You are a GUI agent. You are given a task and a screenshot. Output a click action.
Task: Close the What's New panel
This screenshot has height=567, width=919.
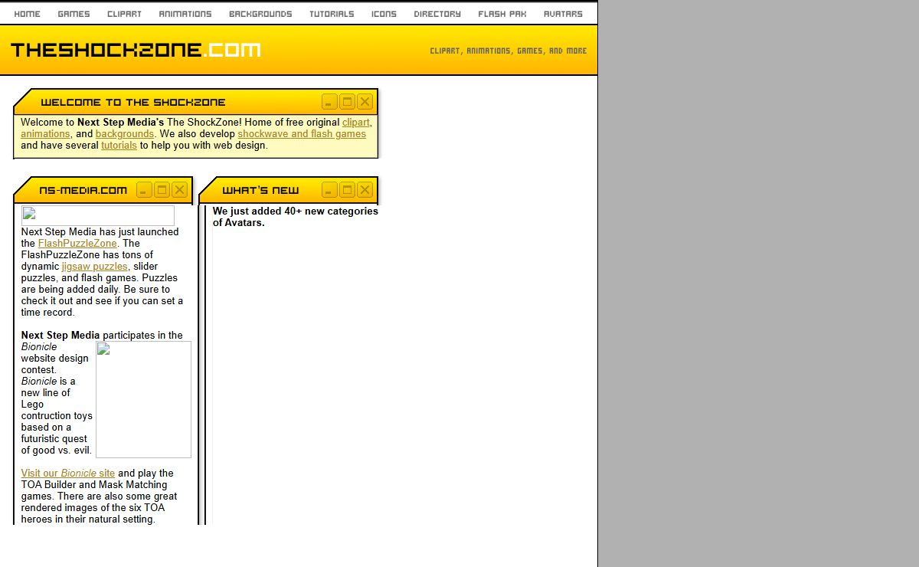365,190
